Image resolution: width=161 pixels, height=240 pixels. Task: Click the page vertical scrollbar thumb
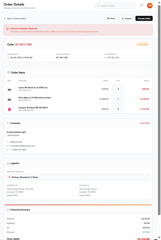pos(159,110)
